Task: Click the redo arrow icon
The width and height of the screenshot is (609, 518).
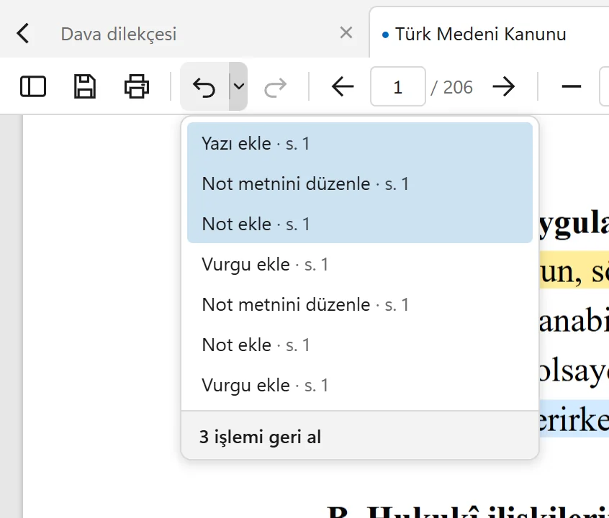Action: 276,87
